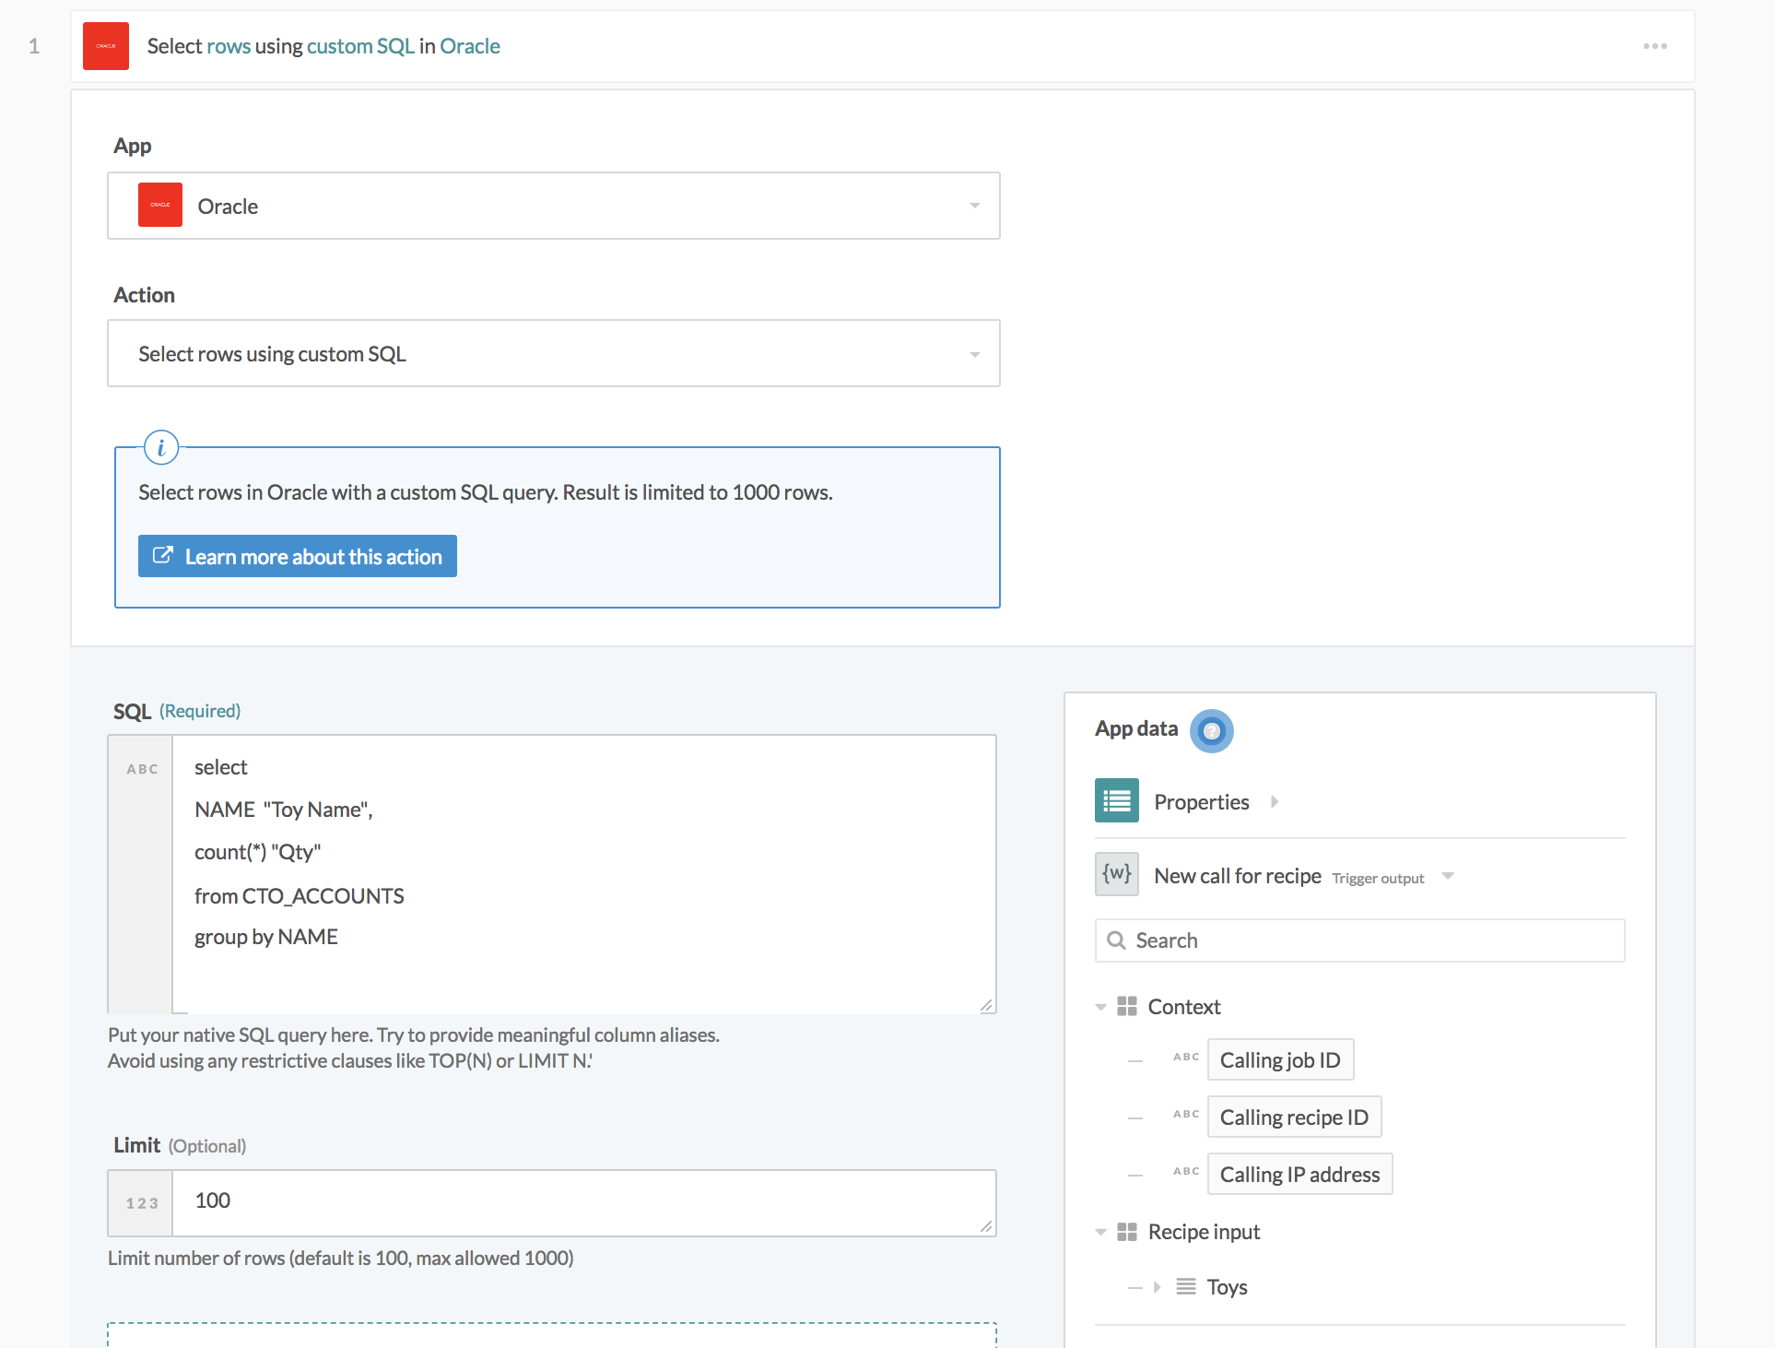
Task: Click the Oracle link in the step title
Action: (x=470, y=45)
